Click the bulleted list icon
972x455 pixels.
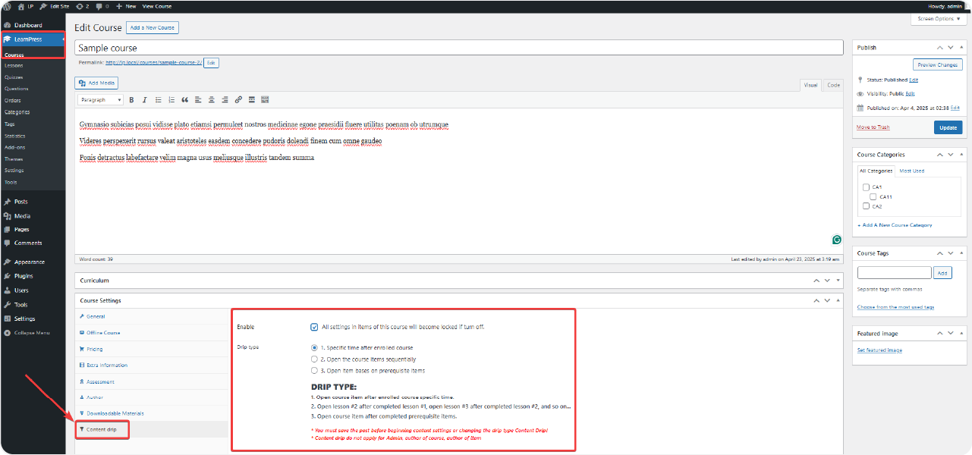tap(158, 99)
